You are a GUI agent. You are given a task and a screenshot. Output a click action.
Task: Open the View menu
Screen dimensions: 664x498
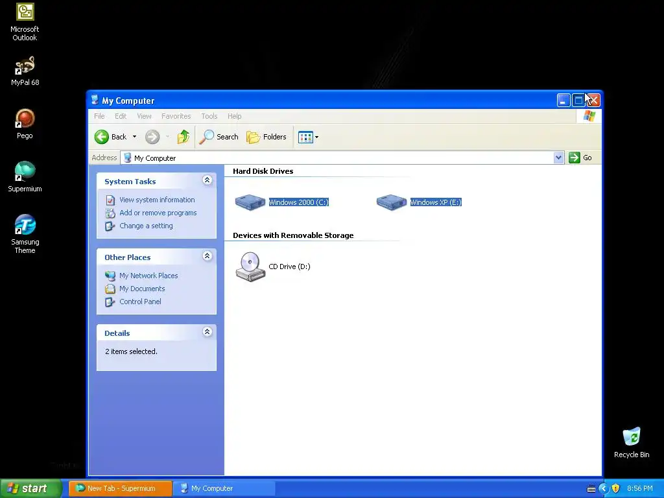(144, 116)
